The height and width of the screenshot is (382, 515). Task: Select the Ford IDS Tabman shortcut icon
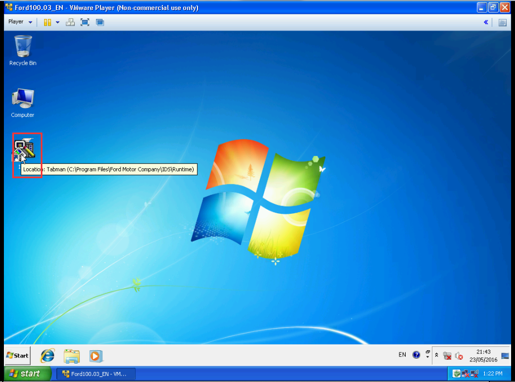click(x=25, y=149)
